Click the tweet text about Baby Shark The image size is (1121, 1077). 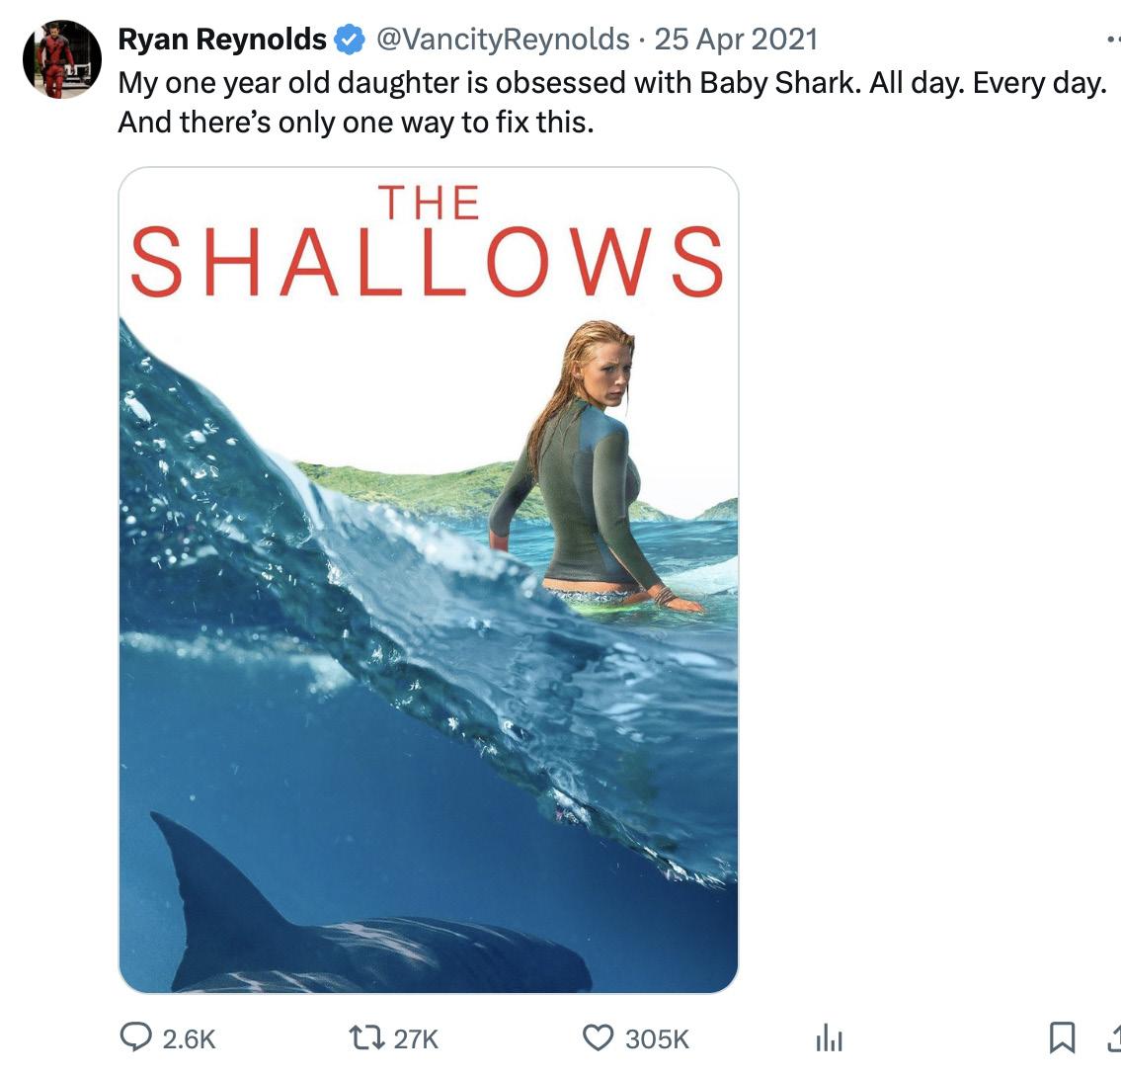tap(612, 102)
